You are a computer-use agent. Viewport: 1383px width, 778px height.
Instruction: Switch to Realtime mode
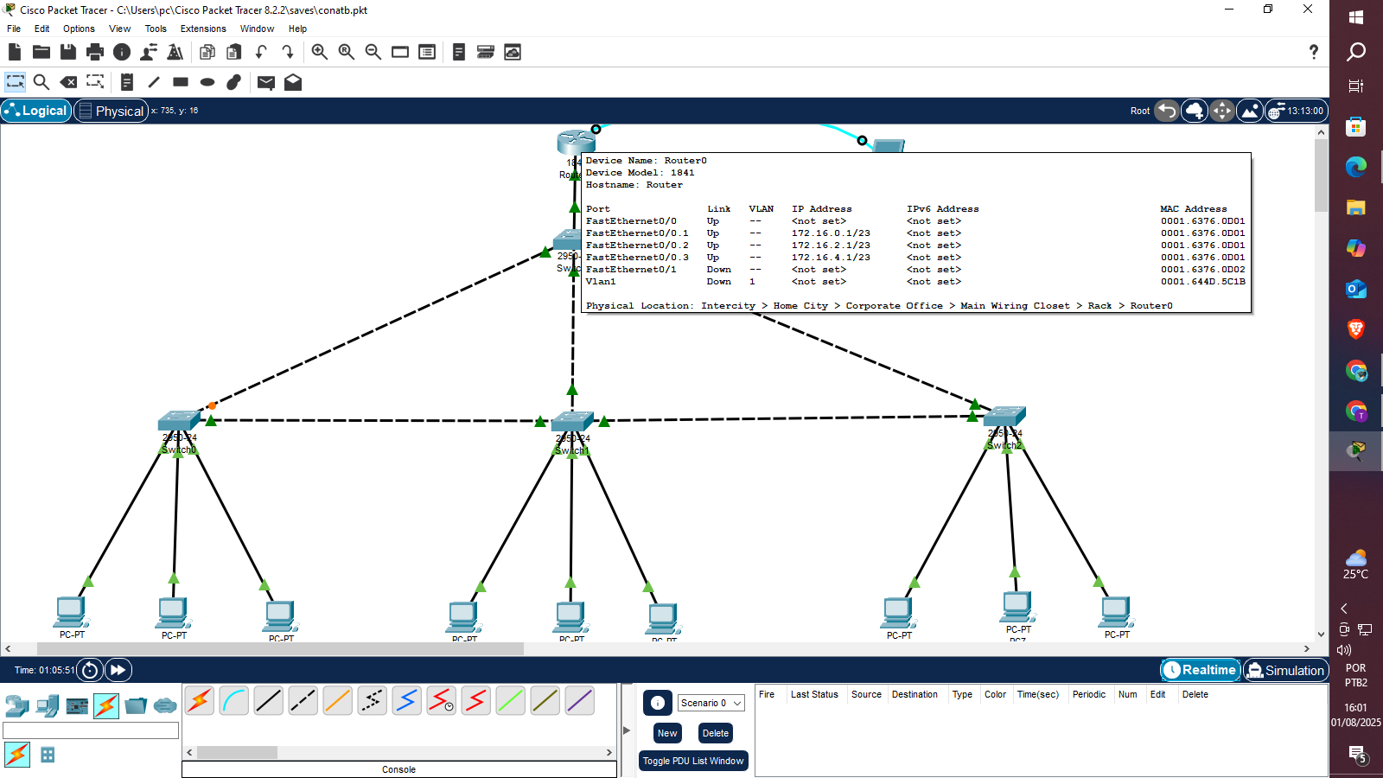click(x=1200, y=670)
